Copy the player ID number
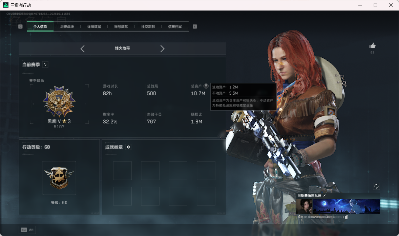The height and width of the screenshot is (236, 399). 346,217
